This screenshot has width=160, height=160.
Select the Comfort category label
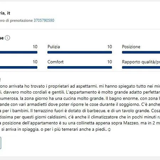coord(55,62)
